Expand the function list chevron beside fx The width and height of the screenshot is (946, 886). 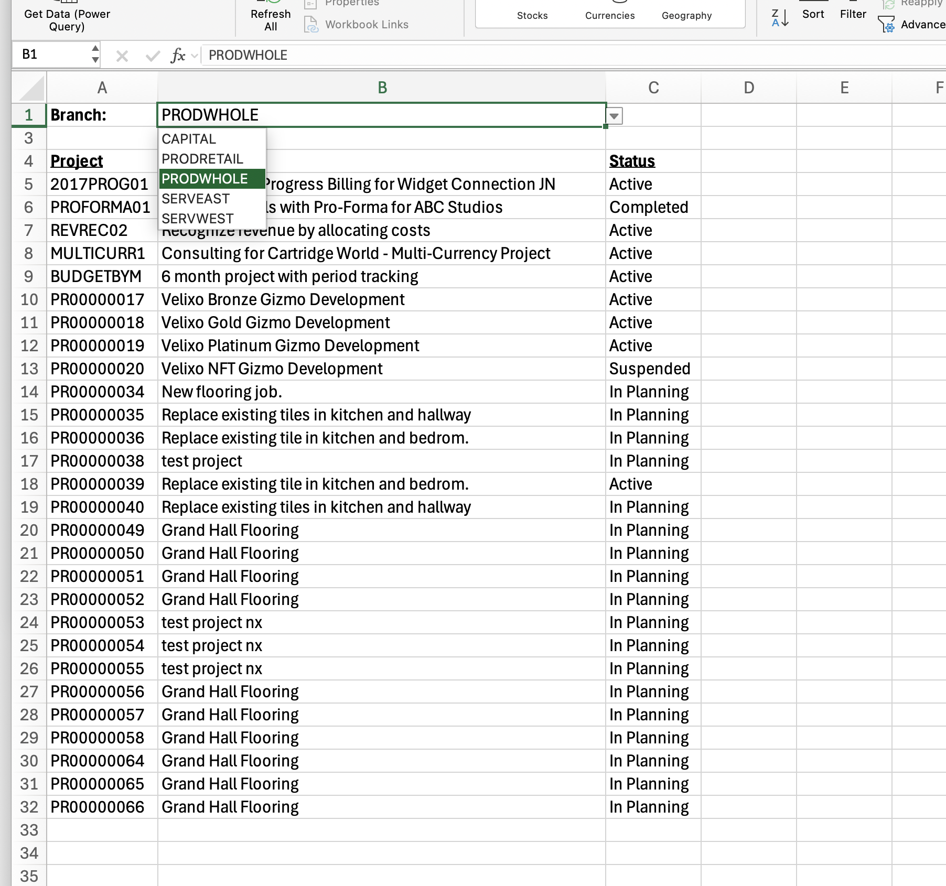click(195, 56)
